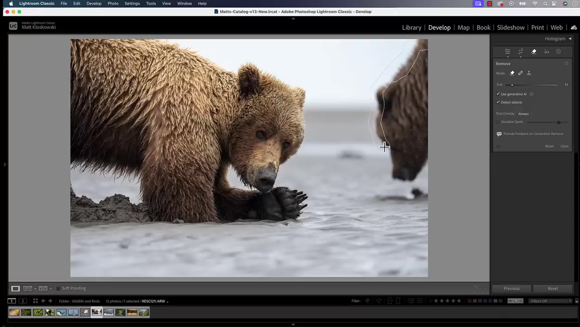Image resolution: width=580 pixels, height=327 pixels.
Task: Open macOS Spotlight search icon
Action: 545,3
